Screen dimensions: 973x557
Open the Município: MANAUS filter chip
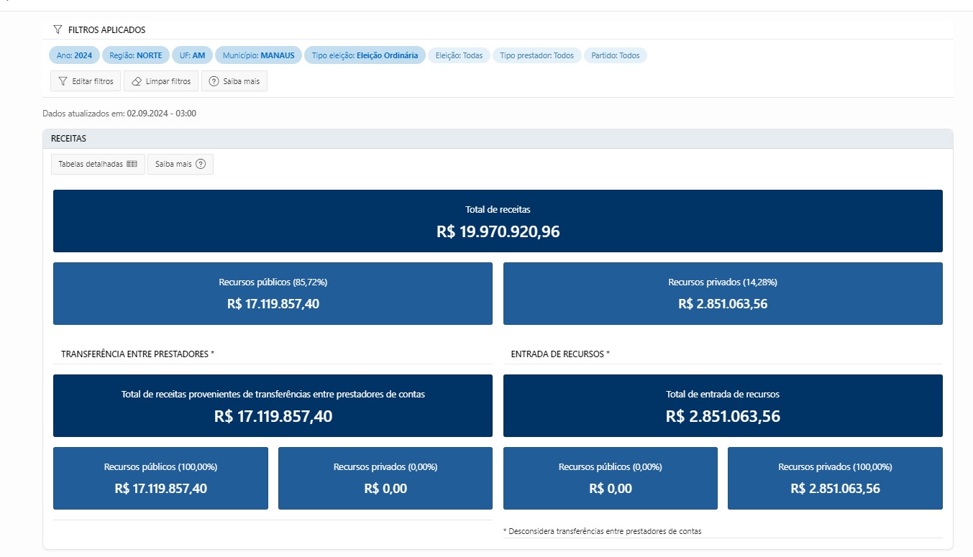point(258,55)
